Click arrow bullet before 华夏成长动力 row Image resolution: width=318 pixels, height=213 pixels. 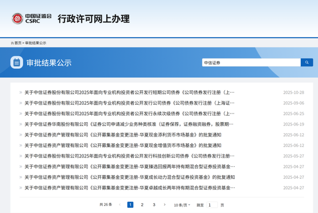[21, 177]
